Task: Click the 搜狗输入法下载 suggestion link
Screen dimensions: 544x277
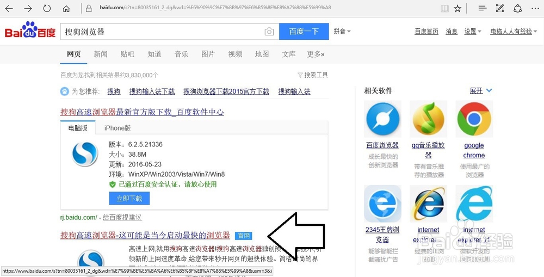Action: (x=152, y=91)
